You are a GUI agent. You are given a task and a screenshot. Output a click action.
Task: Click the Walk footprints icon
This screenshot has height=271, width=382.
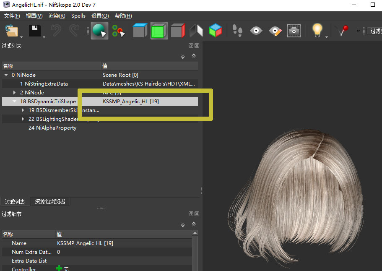pyautogui.click(x=237, y=31)
